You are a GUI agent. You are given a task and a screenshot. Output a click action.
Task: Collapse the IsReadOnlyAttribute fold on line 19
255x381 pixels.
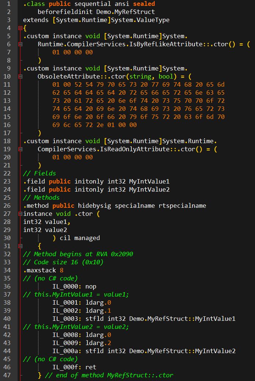point(20,149)
